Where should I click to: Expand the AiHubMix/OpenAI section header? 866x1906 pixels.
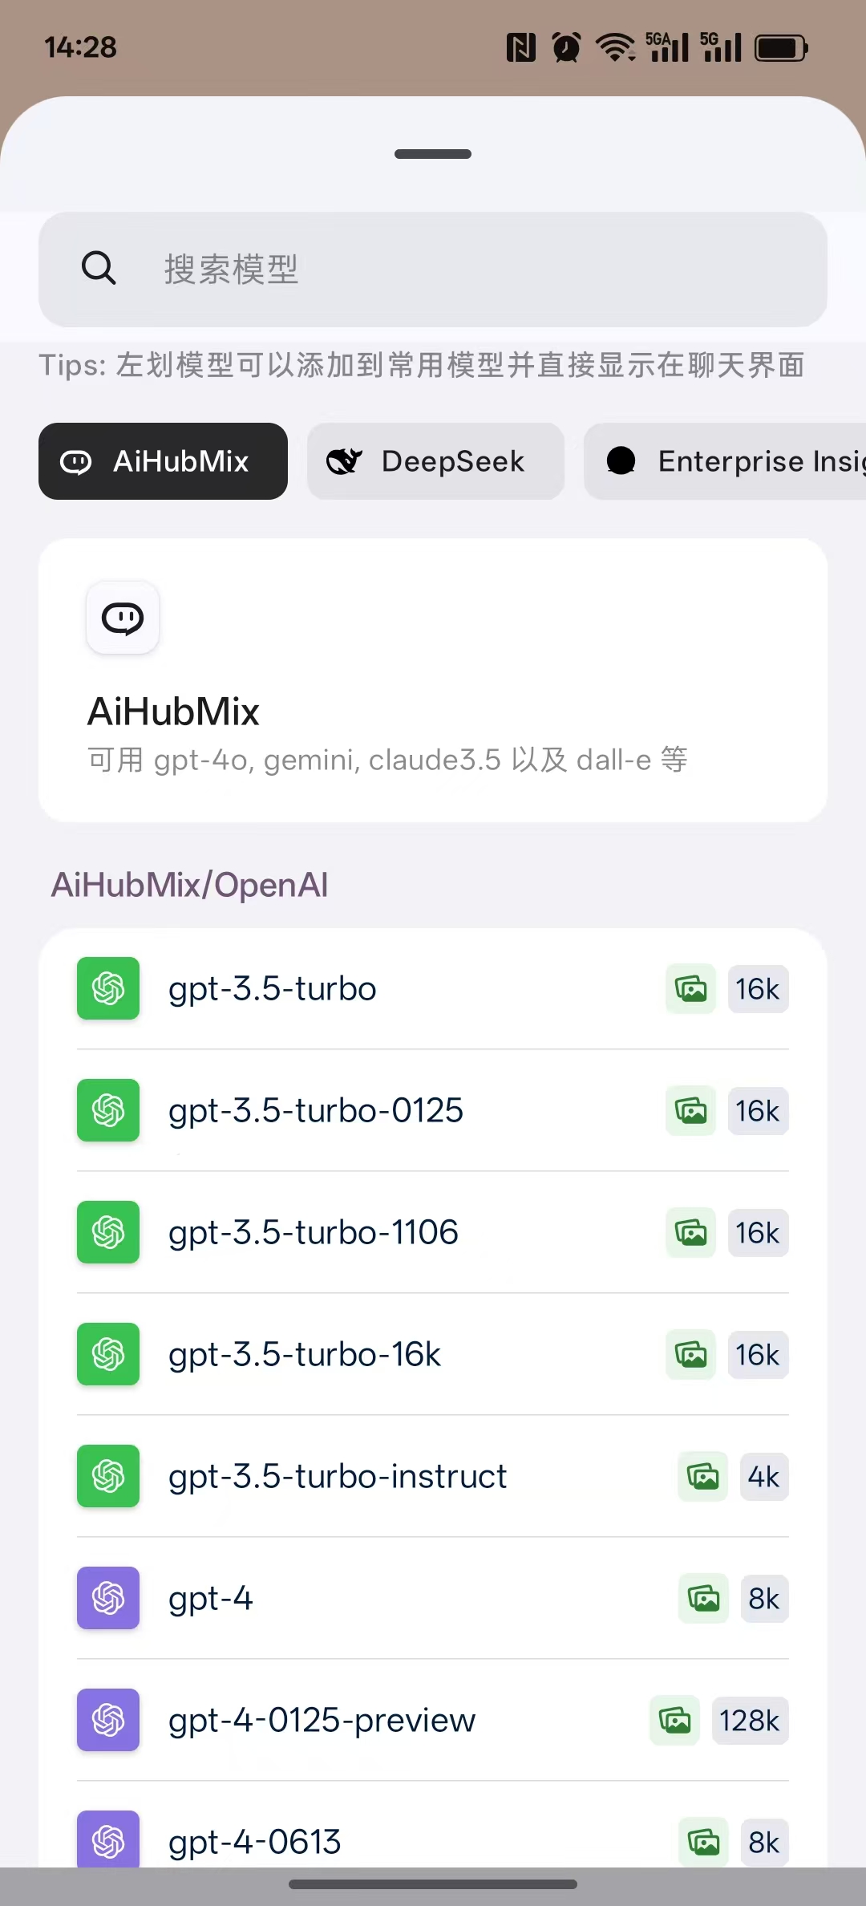click(189, 883)
